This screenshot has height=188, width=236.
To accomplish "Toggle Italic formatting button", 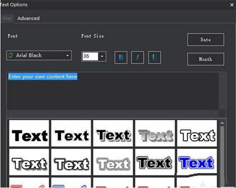I will [137, 57].
